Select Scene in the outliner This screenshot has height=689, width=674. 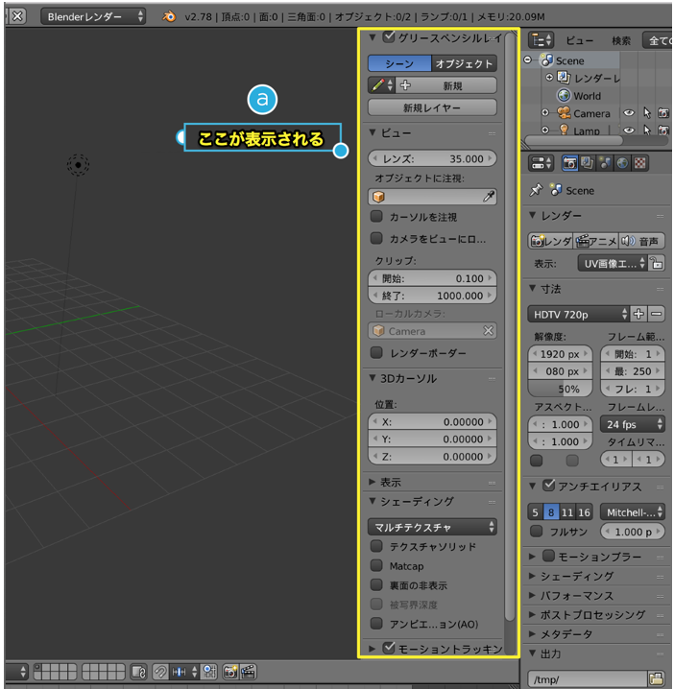click(x=569, y=60)
